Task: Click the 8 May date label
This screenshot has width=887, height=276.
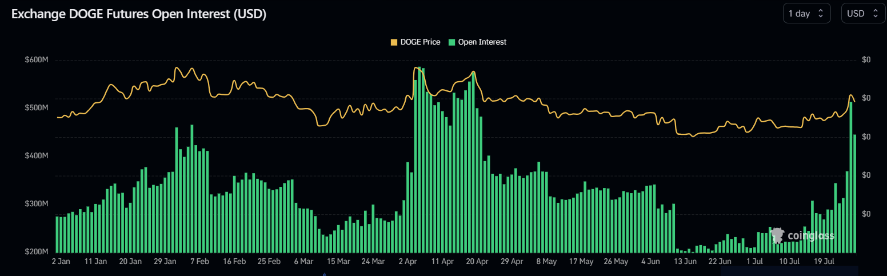Action: coord(546,261)
